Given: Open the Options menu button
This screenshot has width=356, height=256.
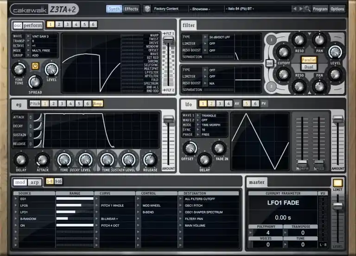Looking at the screenshot, I should (x=337, y=9).
